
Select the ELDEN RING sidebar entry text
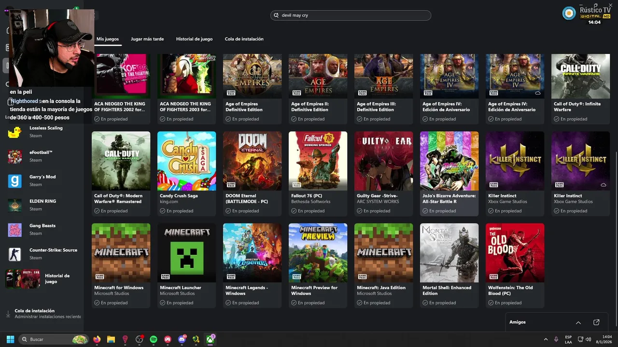tap(42, 201)
